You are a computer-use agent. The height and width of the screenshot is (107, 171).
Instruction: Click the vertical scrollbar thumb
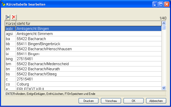[164, 28]
